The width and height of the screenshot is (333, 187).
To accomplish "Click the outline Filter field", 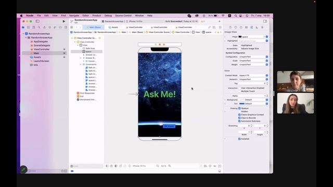I will (x=87, y=166).
